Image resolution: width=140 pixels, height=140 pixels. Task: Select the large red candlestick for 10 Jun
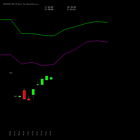24,95
